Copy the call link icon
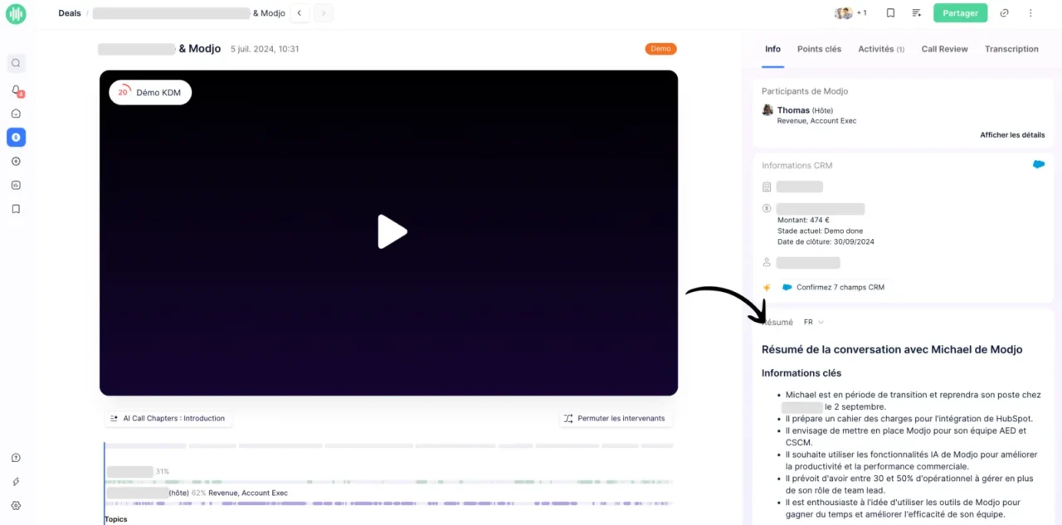The image size is (1062, 525). (x=1004, y=13)
